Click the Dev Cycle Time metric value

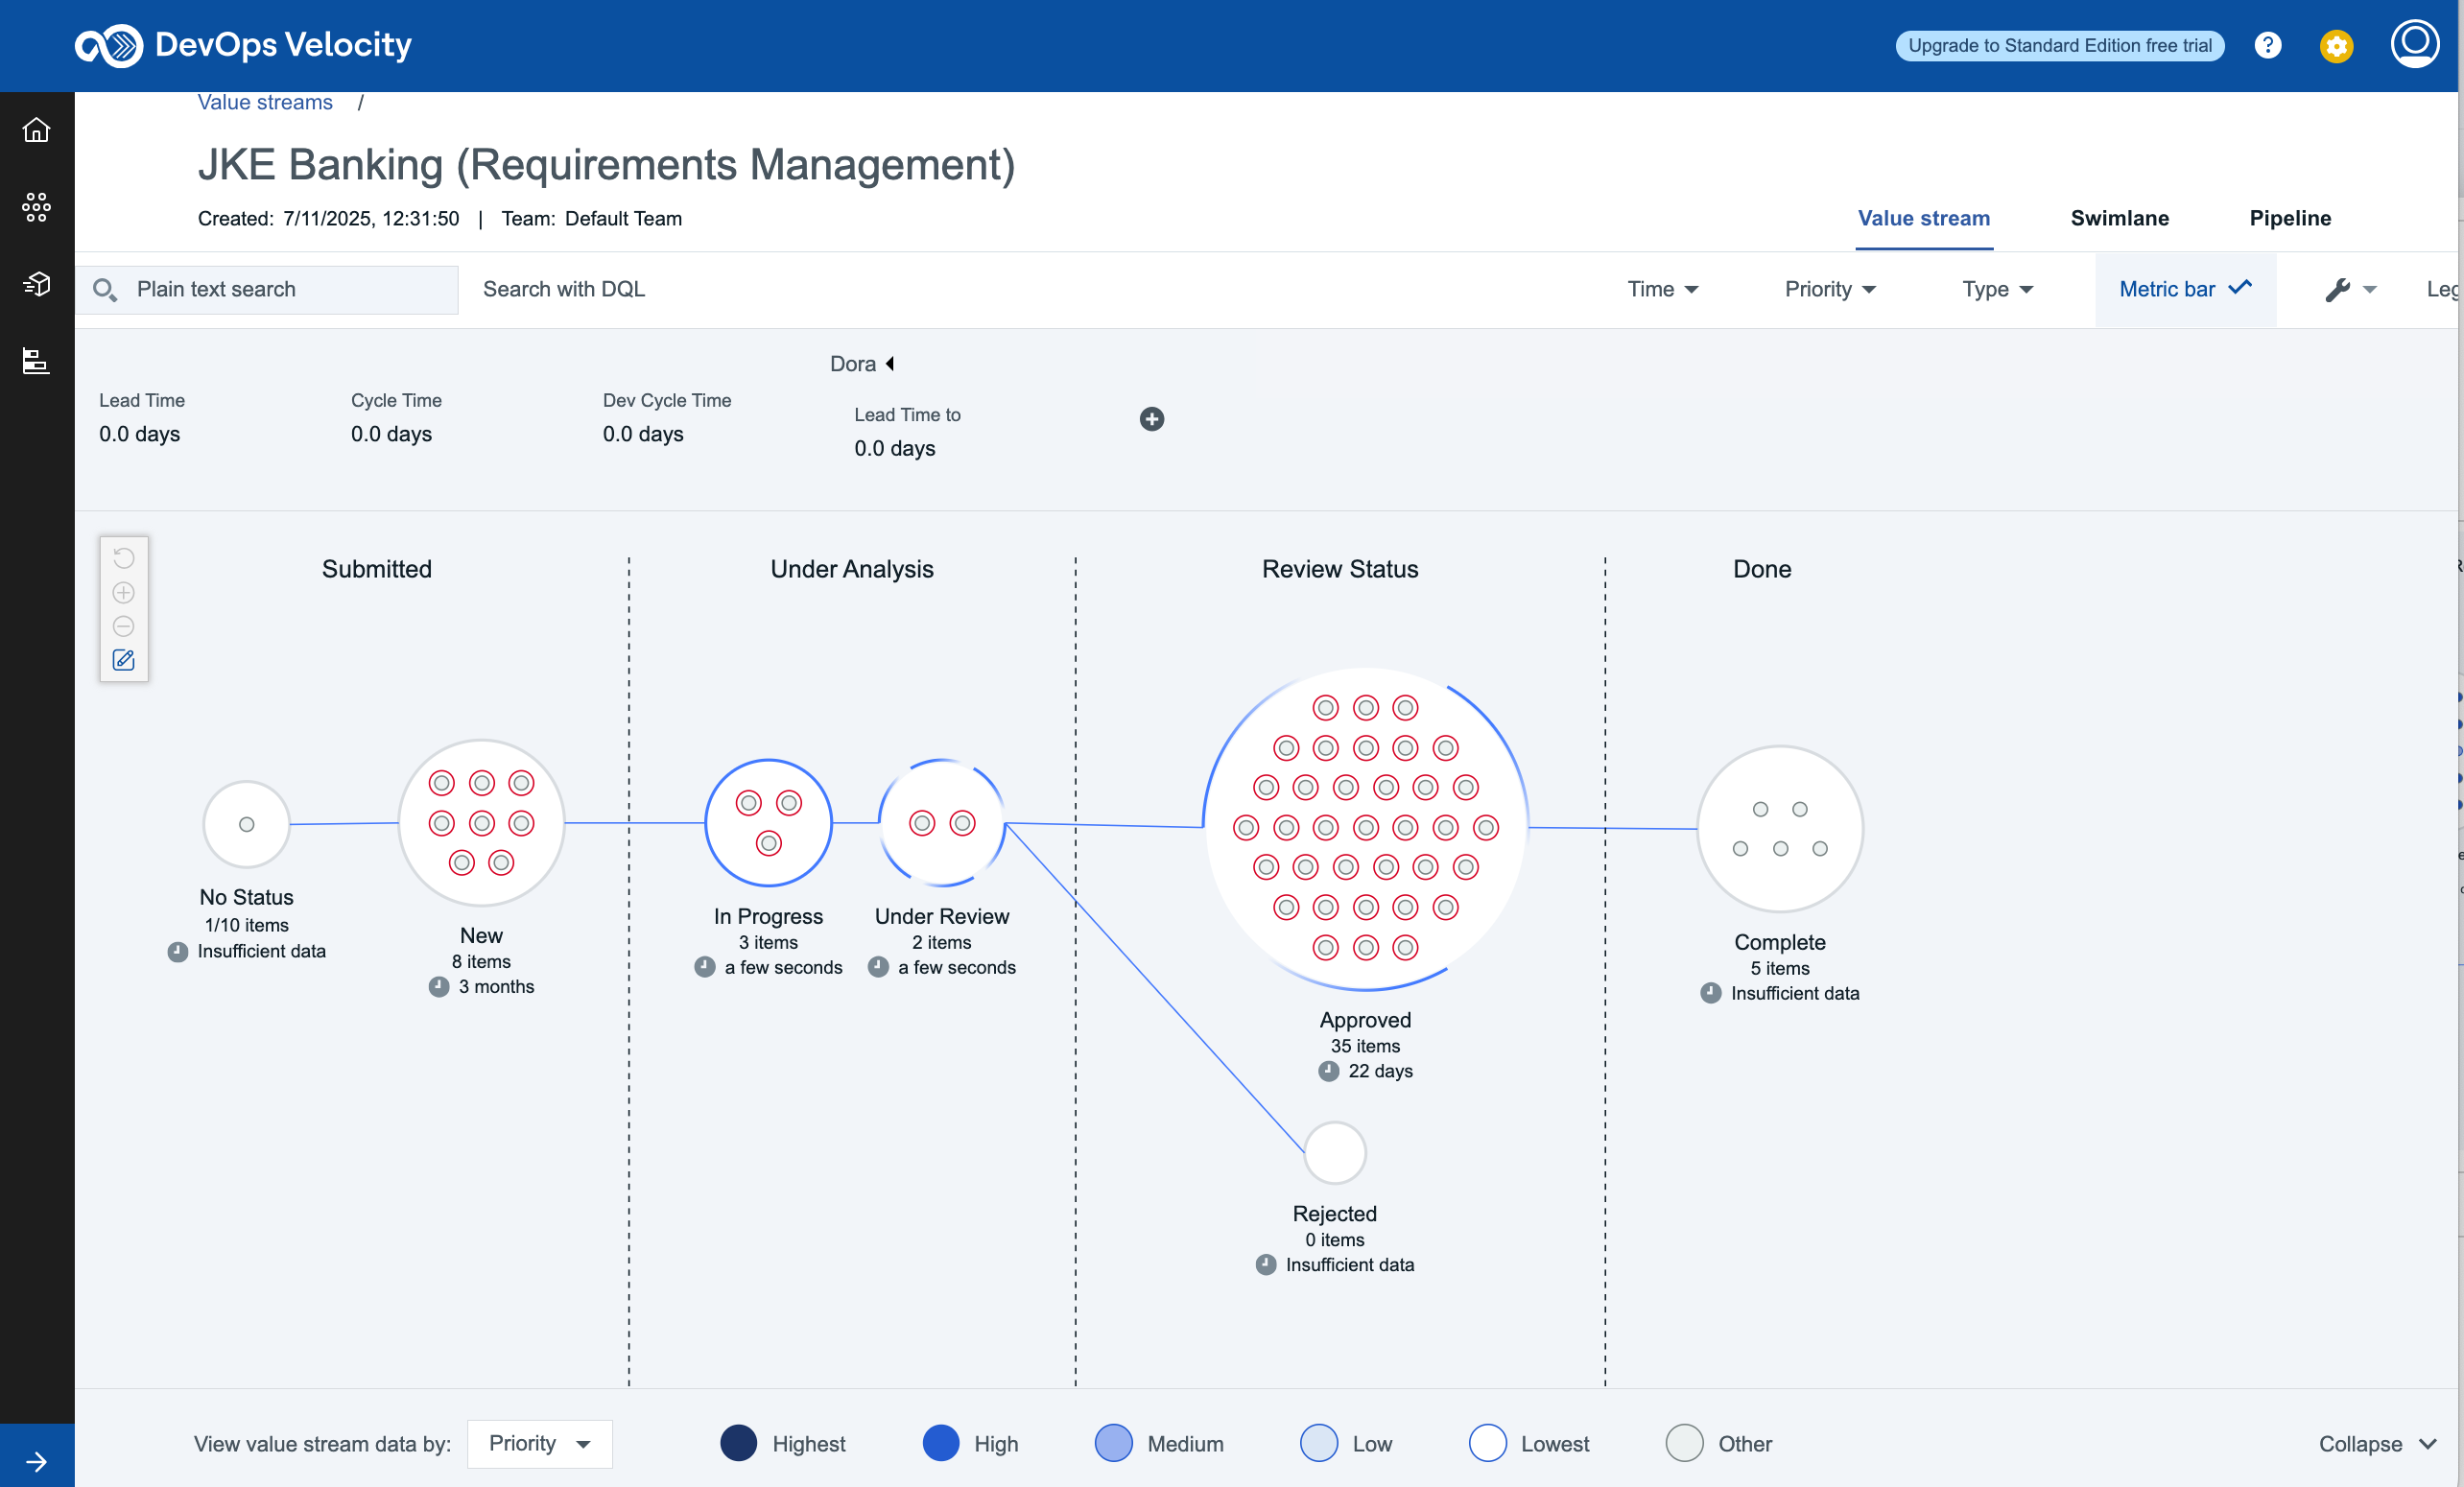(x=643, y=434)
